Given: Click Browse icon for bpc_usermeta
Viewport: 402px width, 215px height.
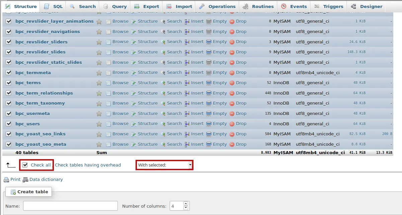Looking at the screenshot, I should pos(108,114).
